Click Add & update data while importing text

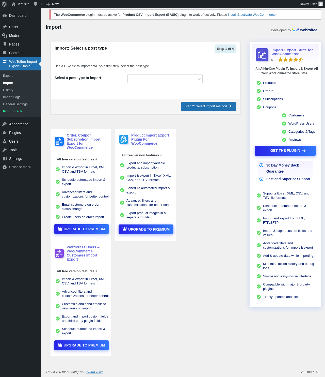288,256
